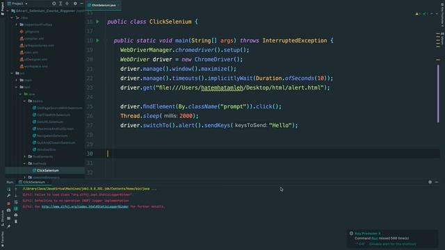
Task: Expand the inspectionProfiles folder
Action: pyautogui.click(x=16, y=25)
